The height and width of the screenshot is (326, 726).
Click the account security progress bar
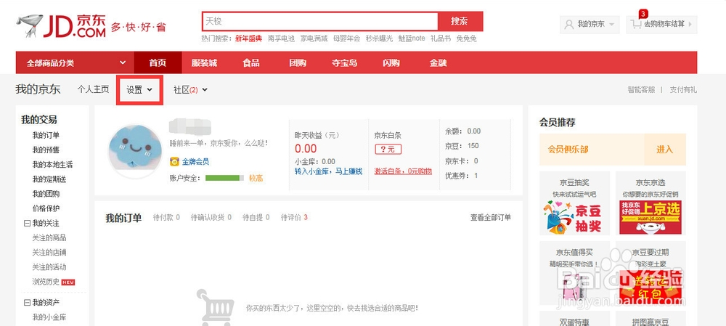(224, 178)
